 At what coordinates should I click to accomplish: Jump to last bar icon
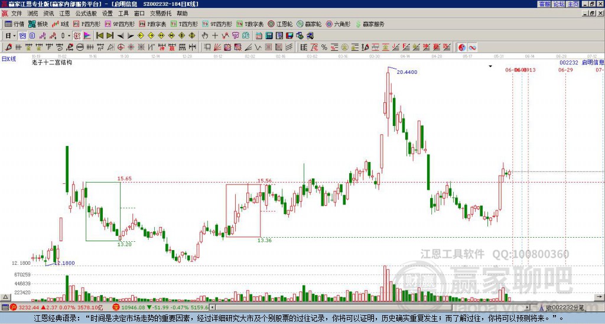coord(110,35)
